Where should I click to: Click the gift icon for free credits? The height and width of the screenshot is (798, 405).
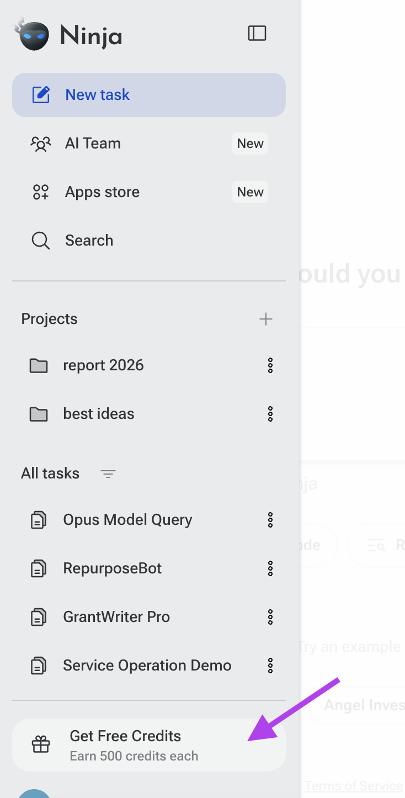point(41,745)
